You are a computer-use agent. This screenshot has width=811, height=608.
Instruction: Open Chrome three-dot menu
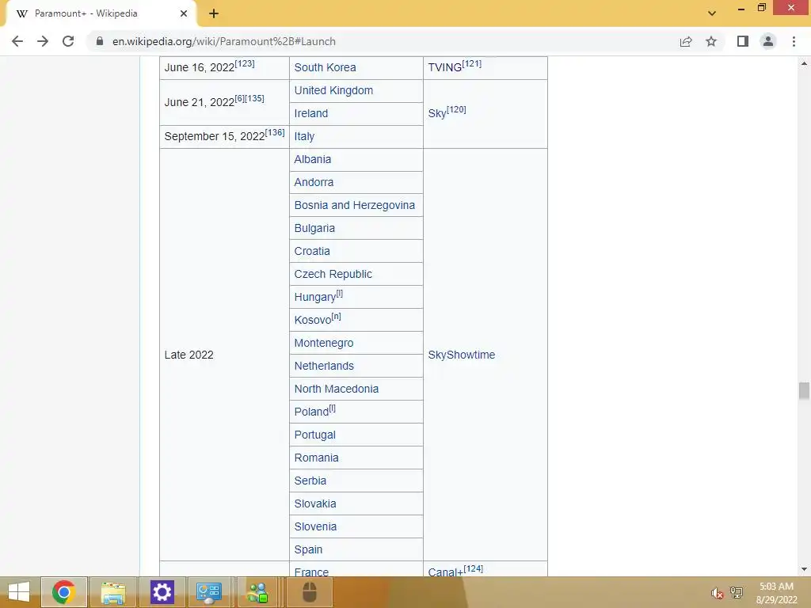(794, 41)
